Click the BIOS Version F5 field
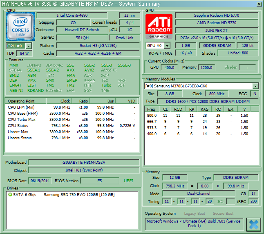Viewport: 264px width, 234px height. point(99,181)
